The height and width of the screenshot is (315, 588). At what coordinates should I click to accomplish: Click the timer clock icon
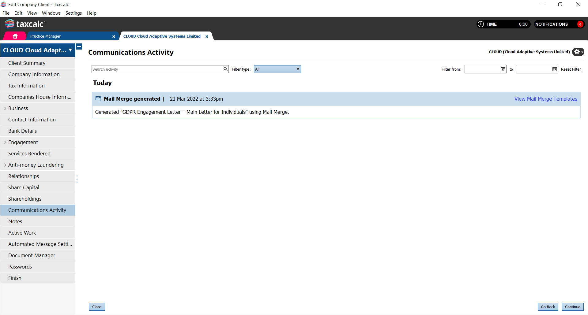click(481, 24)
